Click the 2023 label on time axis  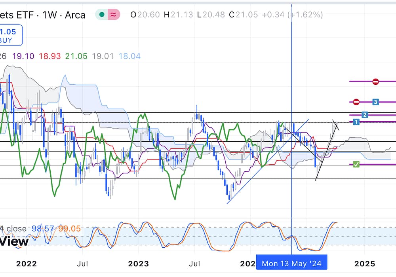138,264
